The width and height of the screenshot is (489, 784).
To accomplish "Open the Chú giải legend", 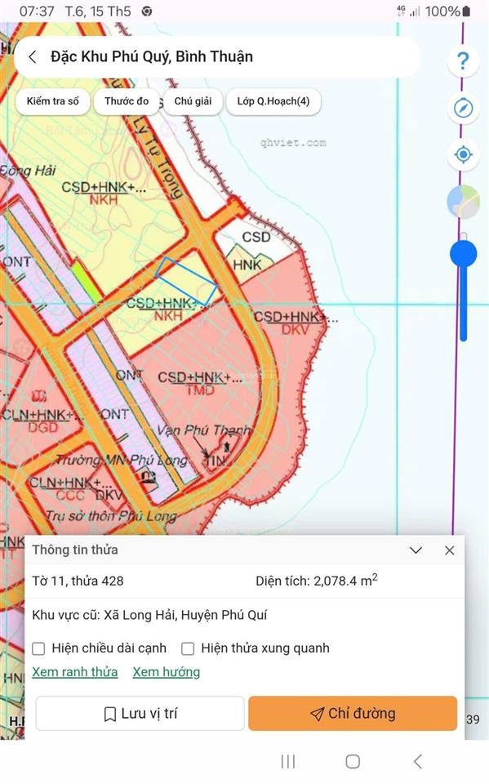I will [x=193, y=101].
